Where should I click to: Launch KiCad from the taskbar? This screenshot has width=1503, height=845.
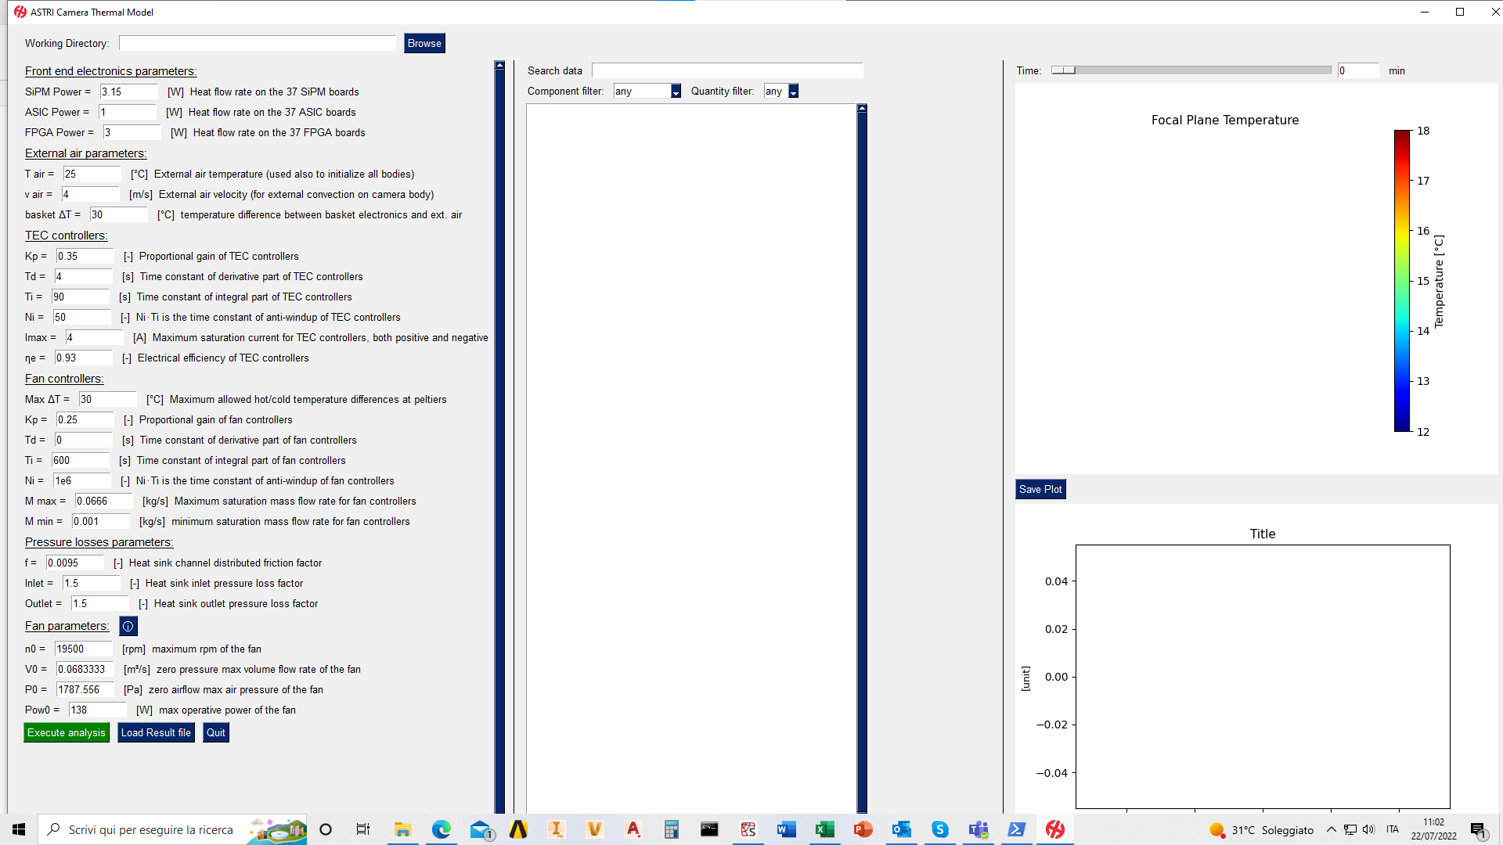(748, 829)
